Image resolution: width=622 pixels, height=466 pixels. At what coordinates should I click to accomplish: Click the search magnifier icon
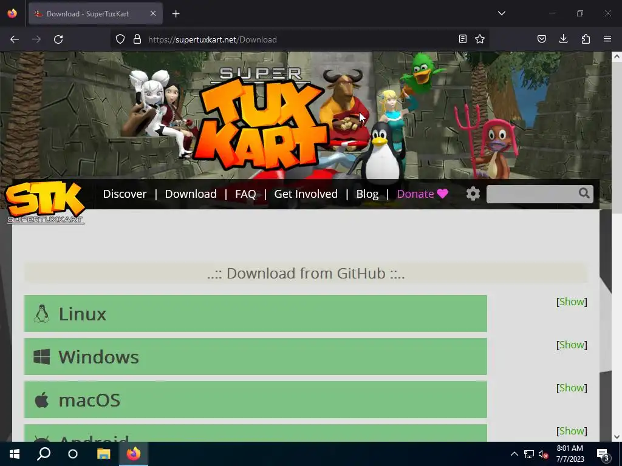[x=584, y=194]
